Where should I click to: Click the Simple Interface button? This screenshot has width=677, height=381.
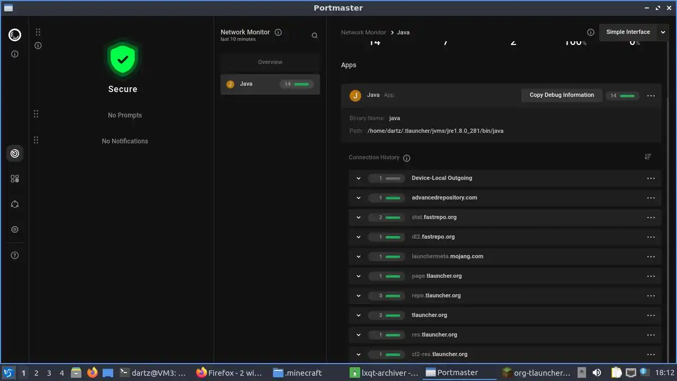(628, 32)
